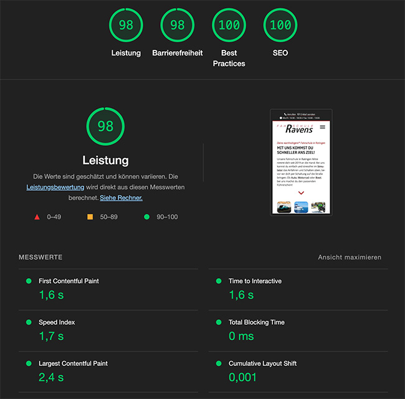This screenshot has width=405, height=399.
Task: Click the Barrierefreiheit label text
Action: click(178, 53)
